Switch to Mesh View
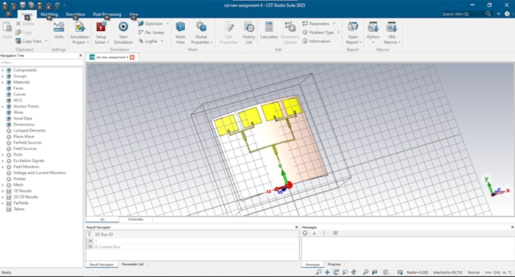Screen dimensions: 515x277 coord(180,33)
